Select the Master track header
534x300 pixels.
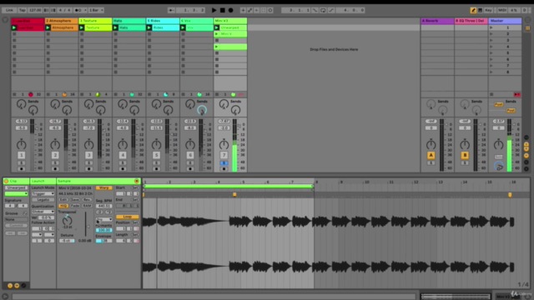click(x=505, y=21)
